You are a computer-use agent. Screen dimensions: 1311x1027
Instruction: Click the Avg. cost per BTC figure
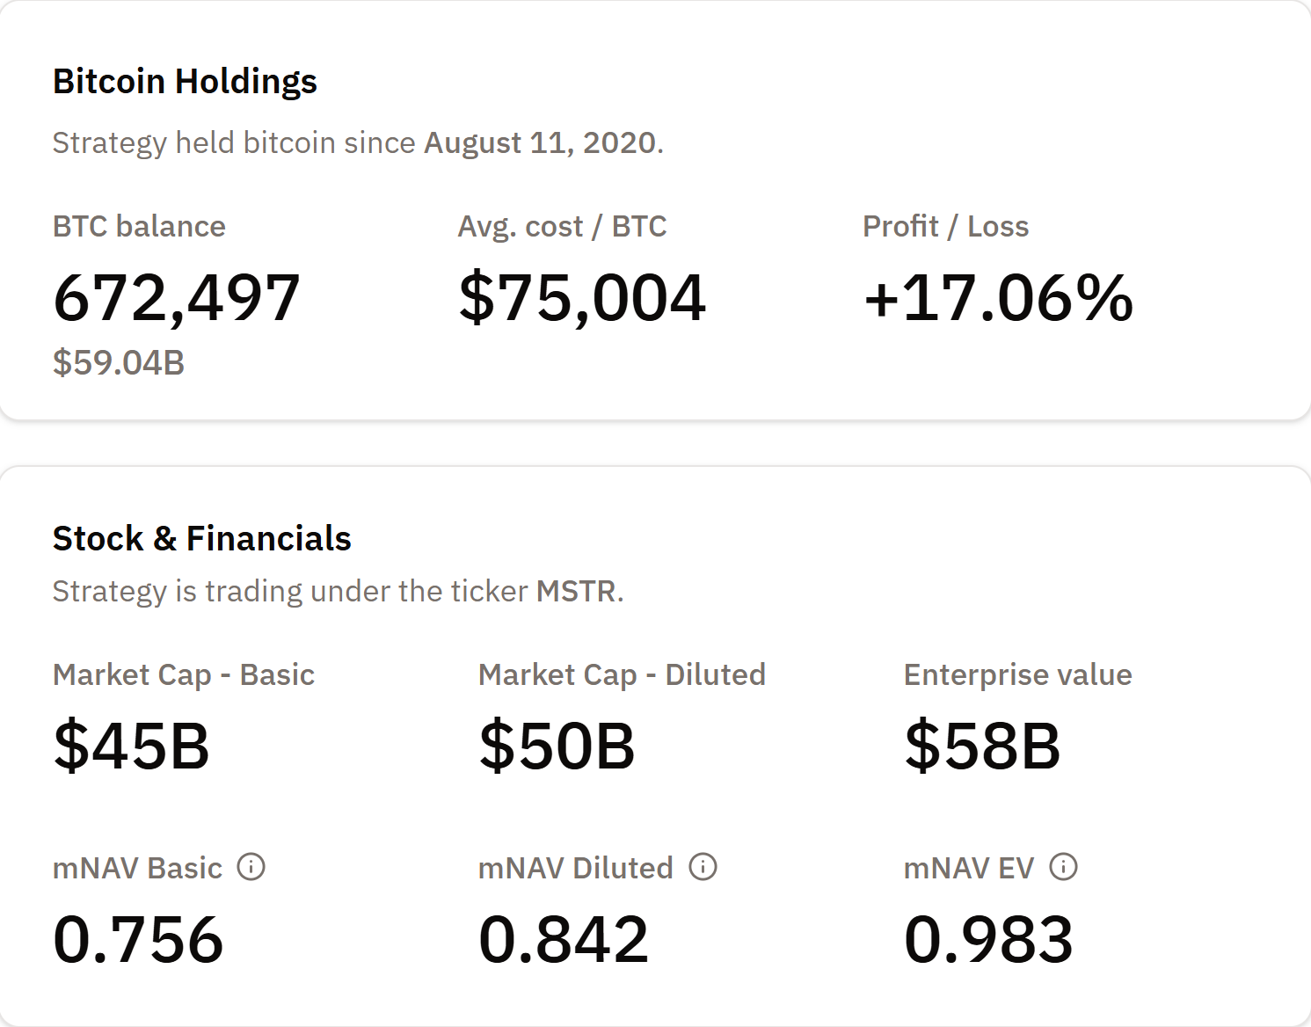pos(583,299)
